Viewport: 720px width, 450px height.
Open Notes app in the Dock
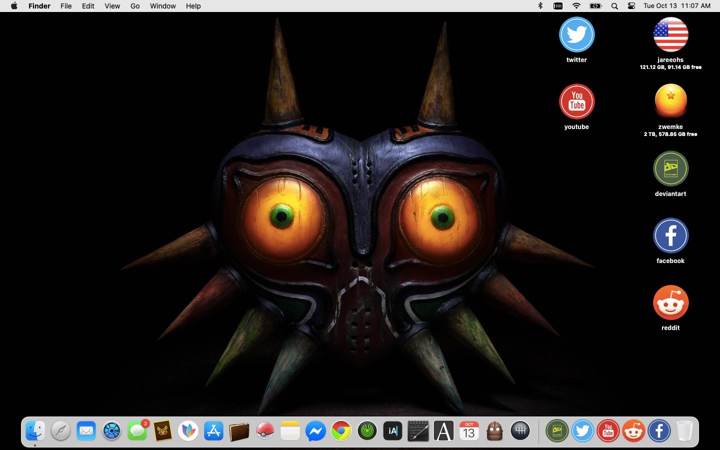click(x=290, y=430)
